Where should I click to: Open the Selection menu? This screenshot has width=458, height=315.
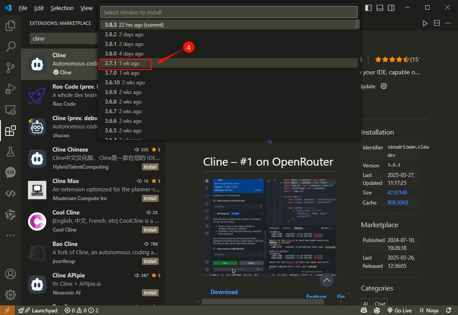click(x=62, y=8)
